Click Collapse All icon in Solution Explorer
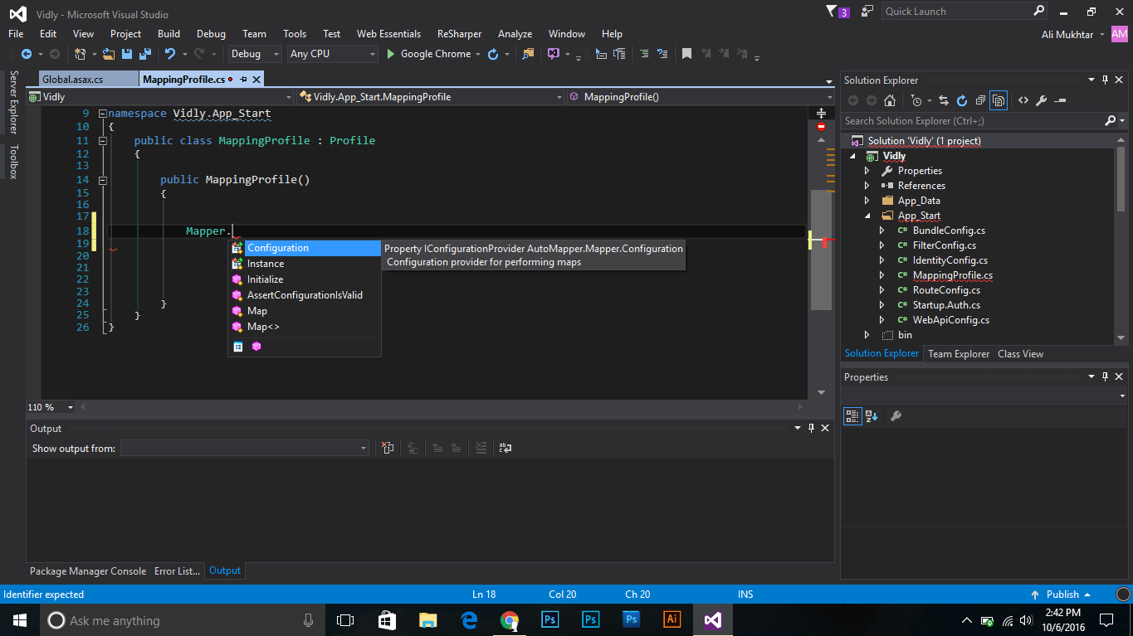The height and width of the screenshot is (636, 1133). click(980, 100)
